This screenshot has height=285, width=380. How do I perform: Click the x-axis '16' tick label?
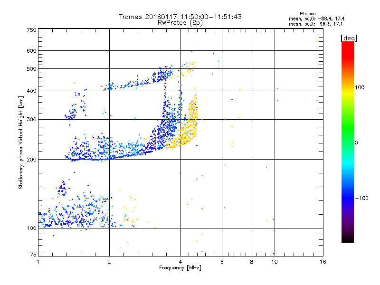[323, 262]
